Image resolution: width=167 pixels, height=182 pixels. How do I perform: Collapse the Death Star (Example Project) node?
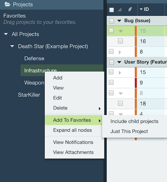[12, 46]
